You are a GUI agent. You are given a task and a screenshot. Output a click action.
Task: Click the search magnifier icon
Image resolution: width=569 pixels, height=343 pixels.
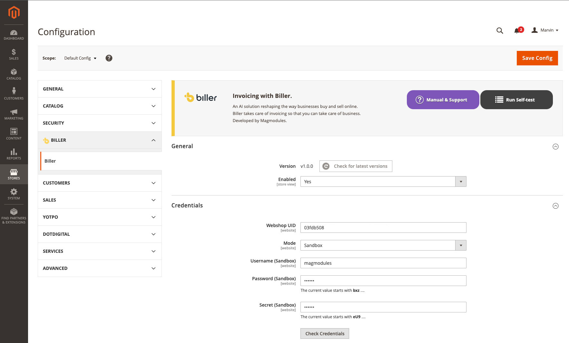500,31
